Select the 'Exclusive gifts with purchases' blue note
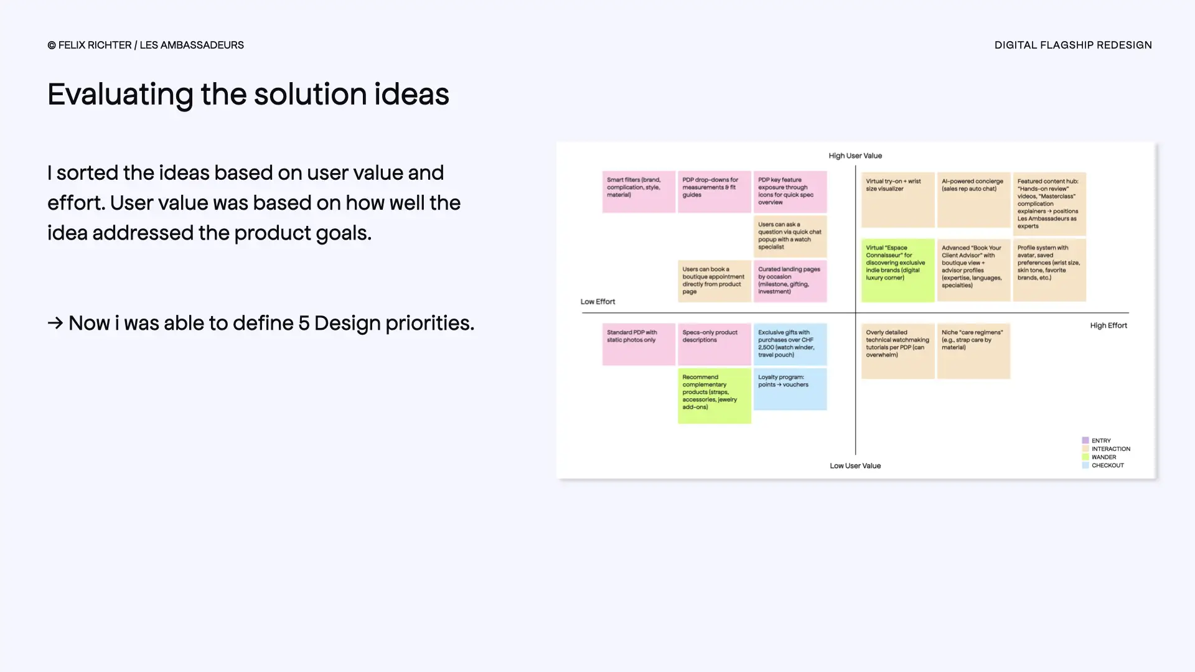1195x672 pixels. coord(790,343)
